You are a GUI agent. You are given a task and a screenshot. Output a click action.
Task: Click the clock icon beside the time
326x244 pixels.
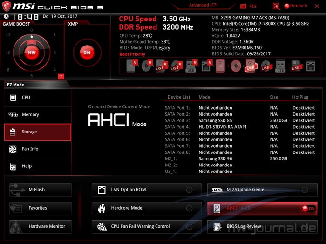click(7, 16)
